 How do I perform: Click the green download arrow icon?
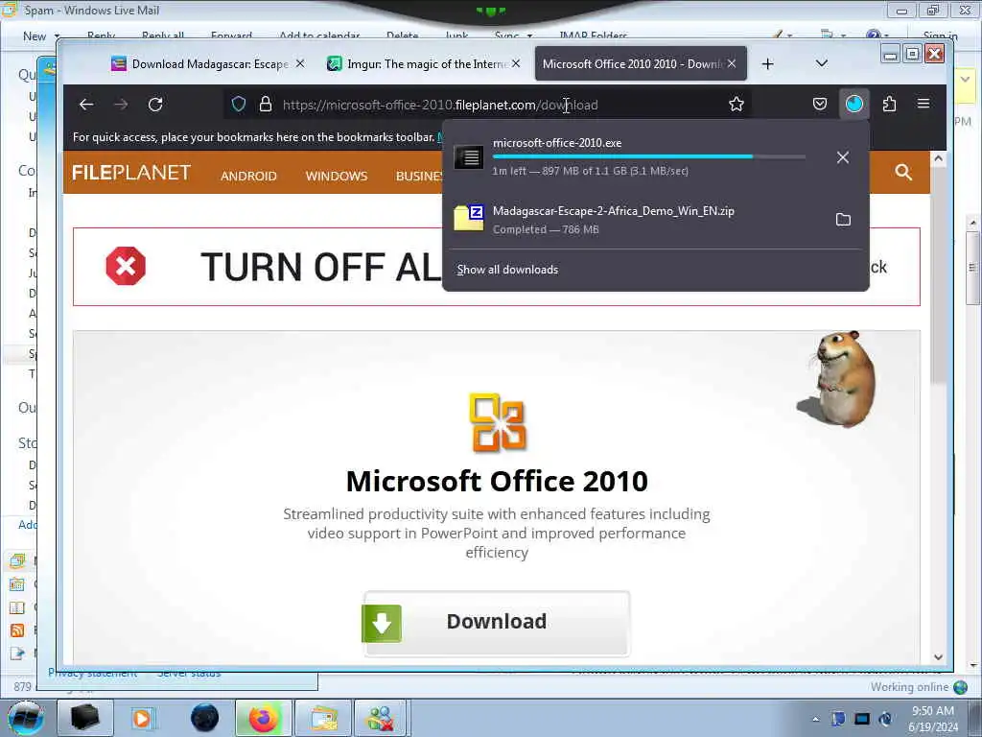(382, 623)
